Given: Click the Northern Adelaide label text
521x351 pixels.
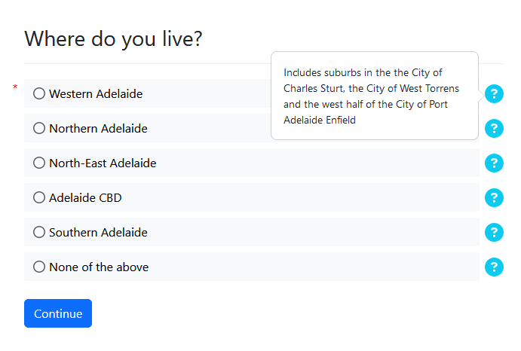Looking at the screenshot, I should tap(98, 129).
